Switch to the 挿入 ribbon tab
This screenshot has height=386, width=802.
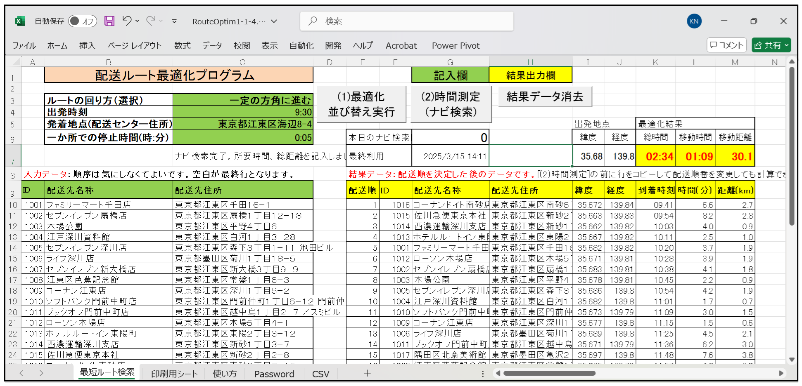point(87,46)
